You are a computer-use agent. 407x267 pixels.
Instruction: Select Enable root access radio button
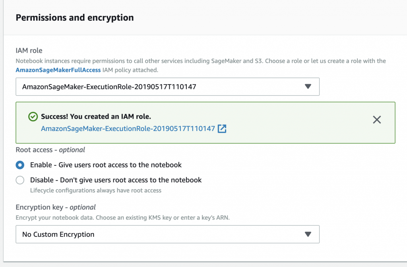coord(20,165)
